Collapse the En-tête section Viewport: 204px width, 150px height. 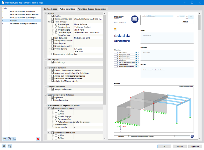(46, 13)
